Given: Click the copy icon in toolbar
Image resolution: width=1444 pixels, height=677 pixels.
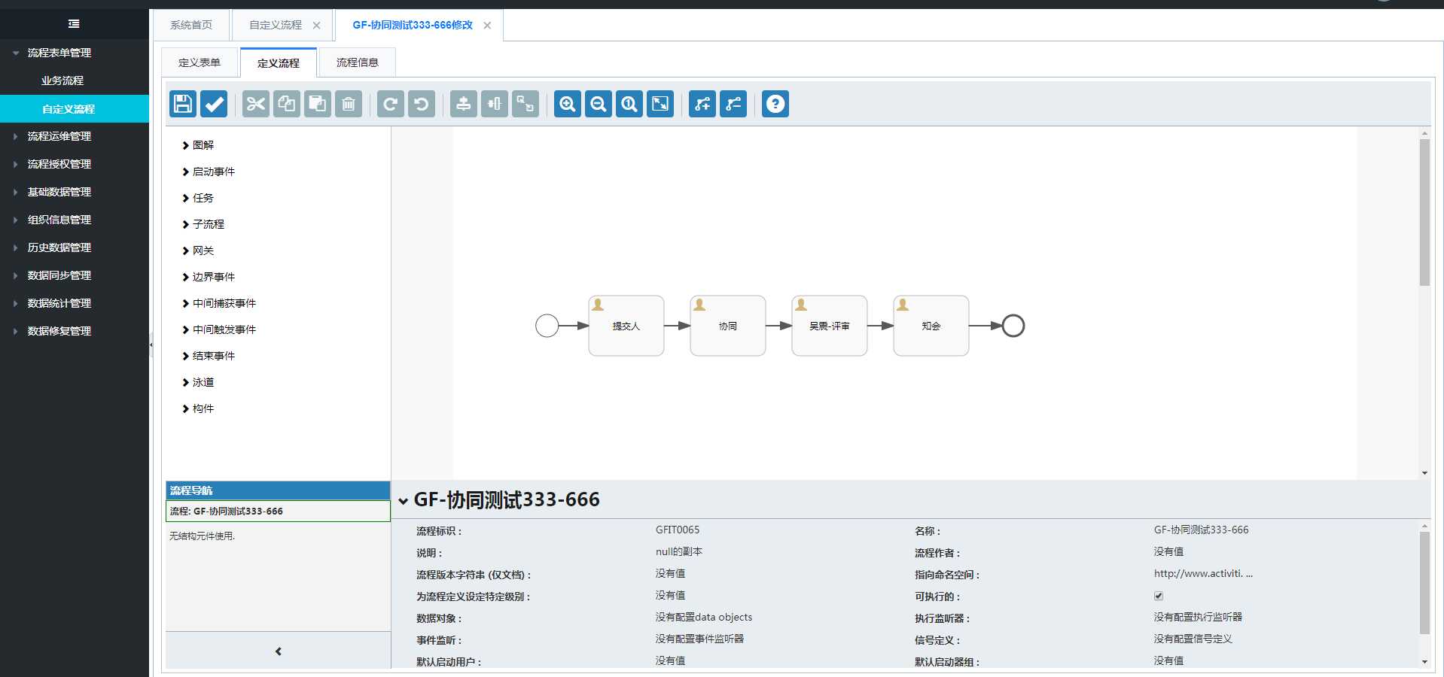Looking at the screenshot, I should point(287,104).
